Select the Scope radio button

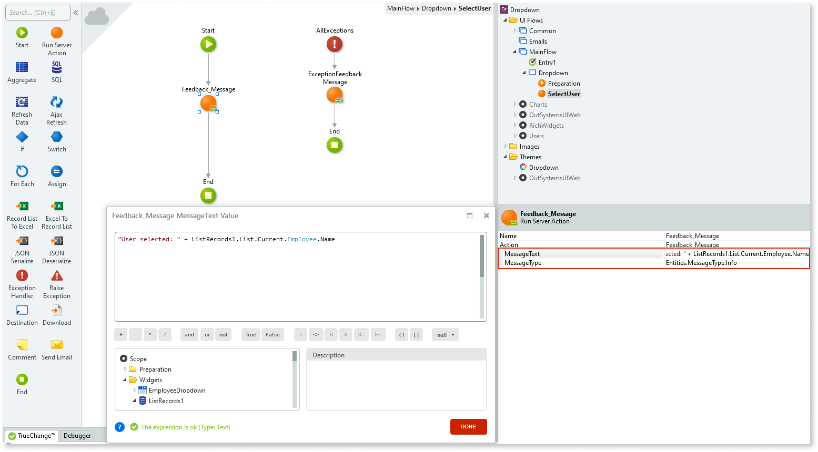pyautogui.click(x=124, y=358)
